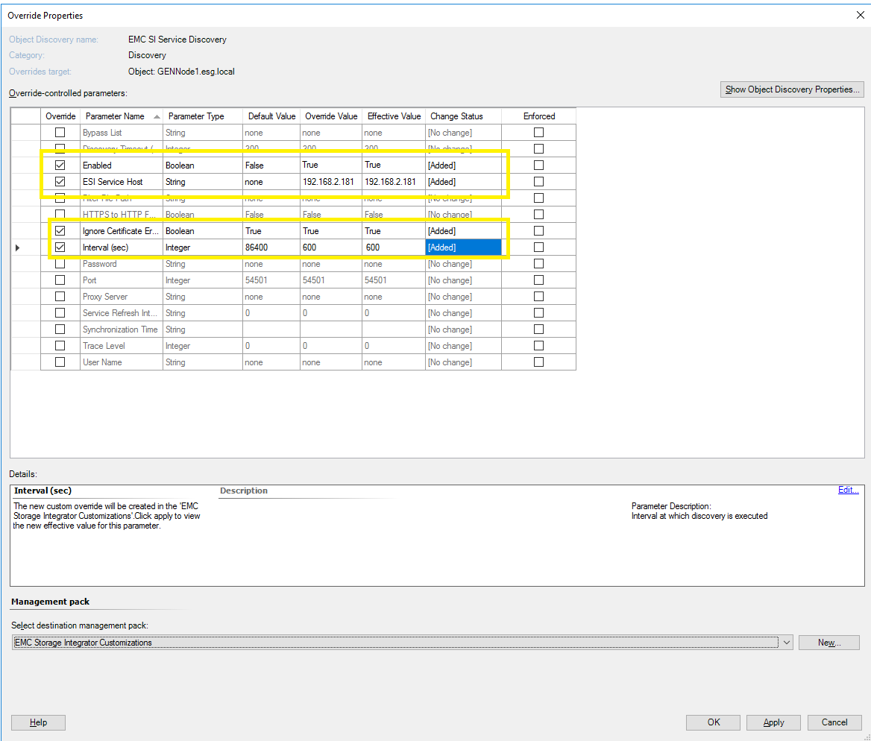Select the Port default value 54501
This screenshot has height=741, width=871.
[x=271, y=280]
